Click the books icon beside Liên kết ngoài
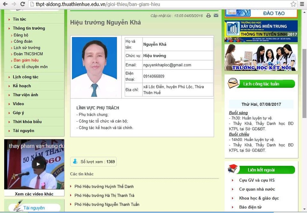307x213 pixels. click(233, 169)
